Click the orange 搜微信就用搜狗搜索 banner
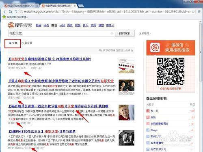 [x=171, y=47]
